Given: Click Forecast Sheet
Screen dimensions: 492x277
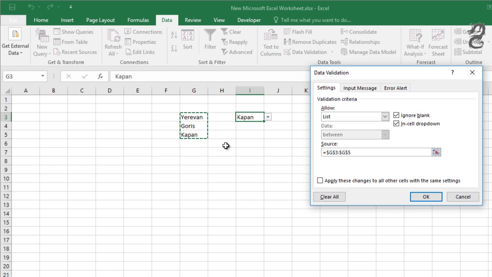Looking at the screenshot, I should [438, 42].
